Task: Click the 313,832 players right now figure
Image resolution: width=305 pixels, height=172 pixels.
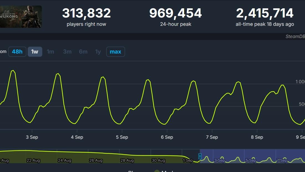Action: tap(86, 13)
